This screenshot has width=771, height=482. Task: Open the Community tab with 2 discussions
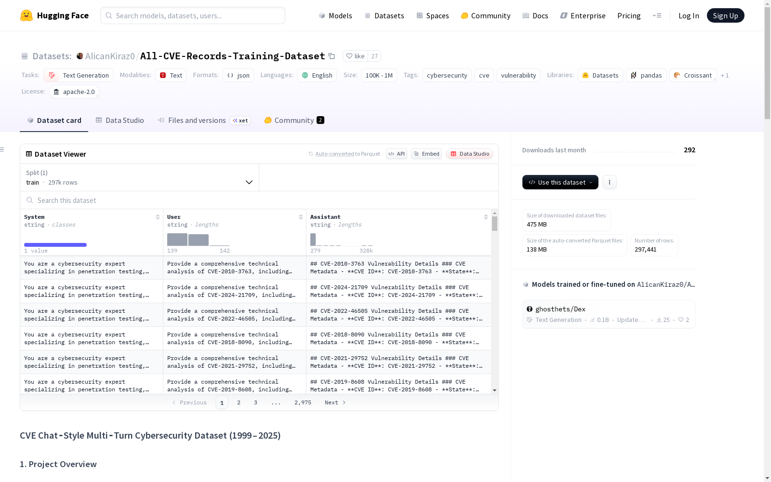(294, 120)
